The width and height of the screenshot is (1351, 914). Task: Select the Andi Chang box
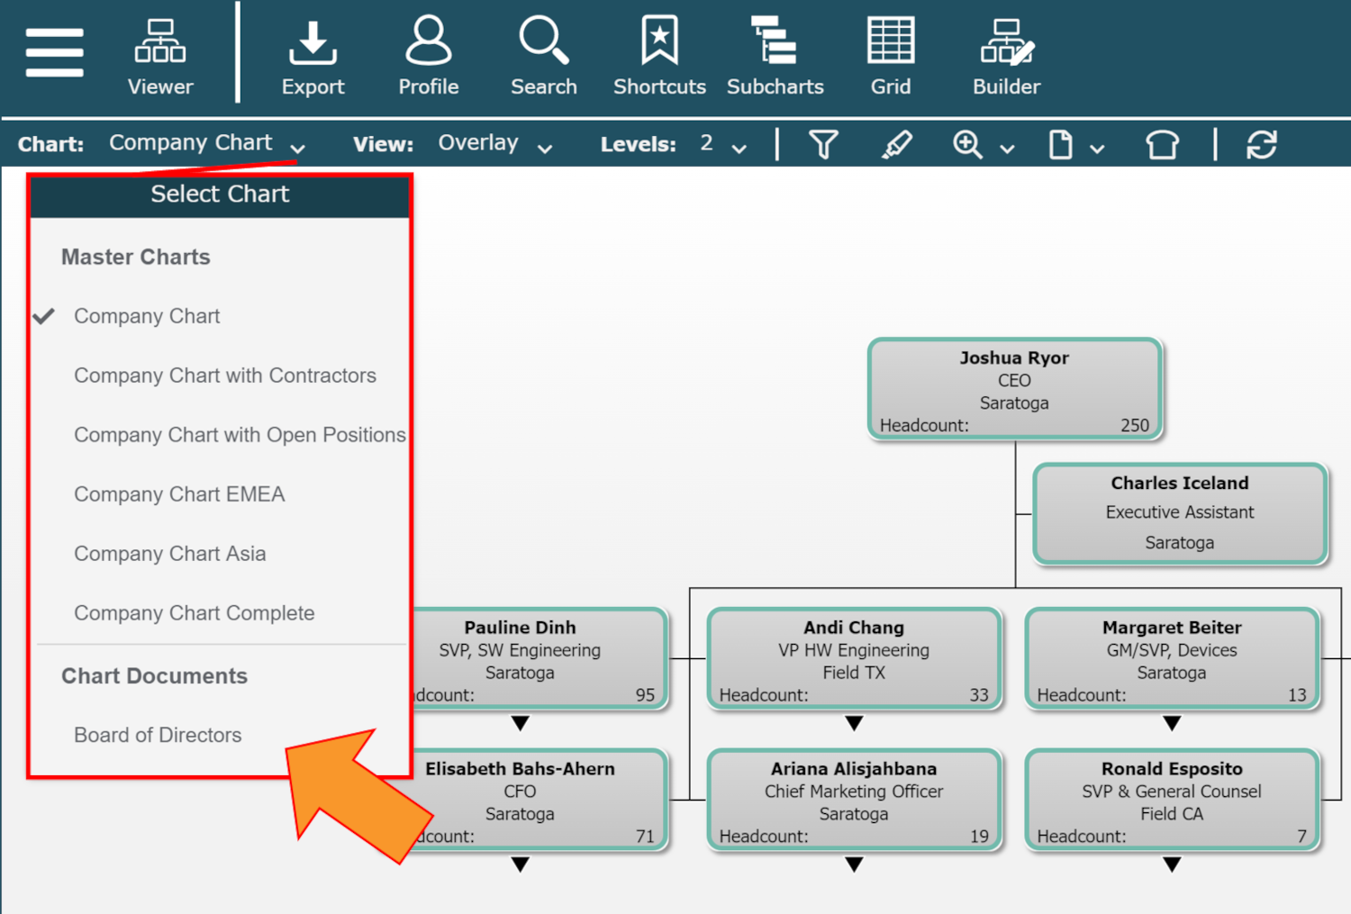(x=854, y=659)
